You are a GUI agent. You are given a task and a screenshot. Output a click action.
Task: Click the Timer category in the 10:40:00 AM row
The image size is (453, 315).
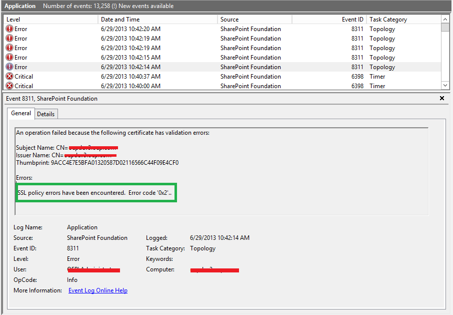tap(377, 86)
